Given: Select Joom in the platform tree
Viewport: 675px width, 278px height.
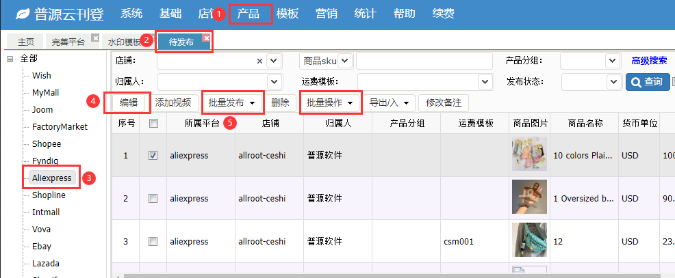Looking at the screenshot, I should (x=42, y=110).
